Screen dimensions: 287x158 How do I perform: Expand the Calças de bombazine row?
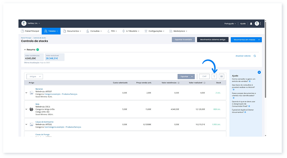point(26,124)
